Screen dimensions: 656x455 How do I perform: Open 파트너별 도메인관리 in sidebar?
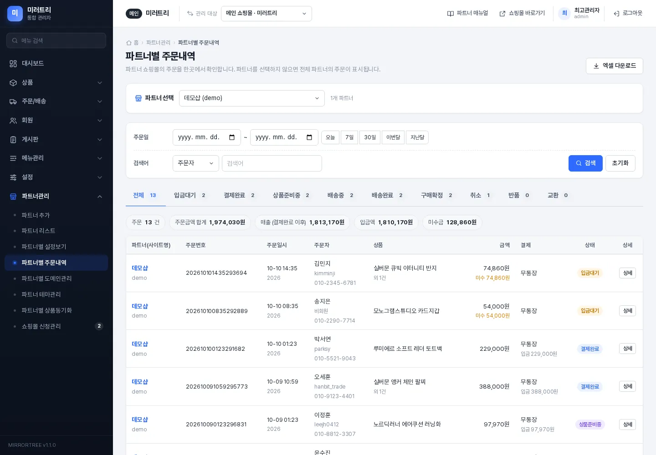(46, 279)
